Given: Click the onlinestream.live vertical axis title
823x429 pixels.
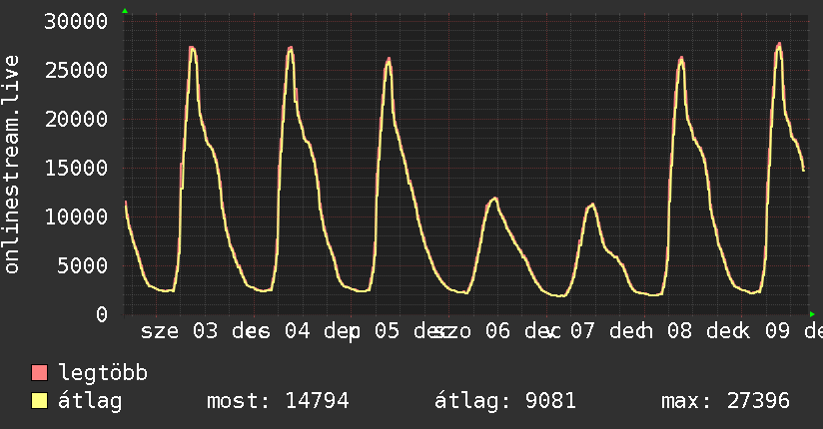Looking at the screenshot, I should (11, 165).
